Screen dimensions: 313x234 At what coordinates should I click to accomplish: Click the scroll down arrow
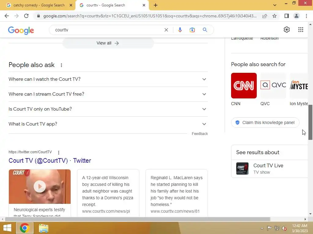pyautogui.click(x=310, y=214)
